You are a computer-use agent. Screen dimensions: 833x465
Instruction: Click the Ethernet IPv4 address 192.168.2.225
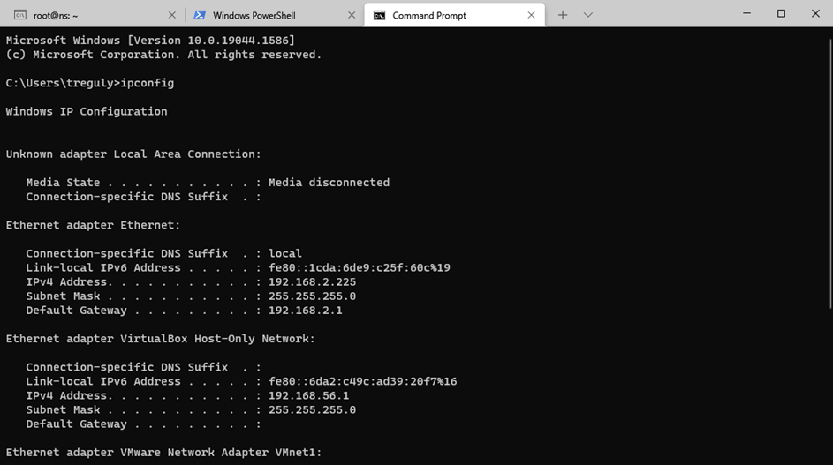click(x=312, y=282)
